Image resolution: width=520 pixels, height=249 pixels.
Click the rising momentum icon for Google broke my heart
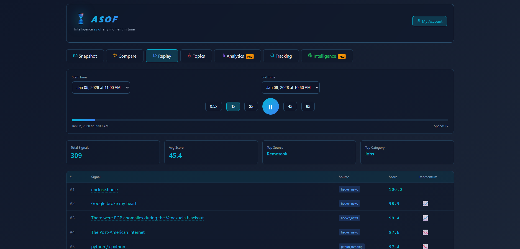[x=426, y=204]
